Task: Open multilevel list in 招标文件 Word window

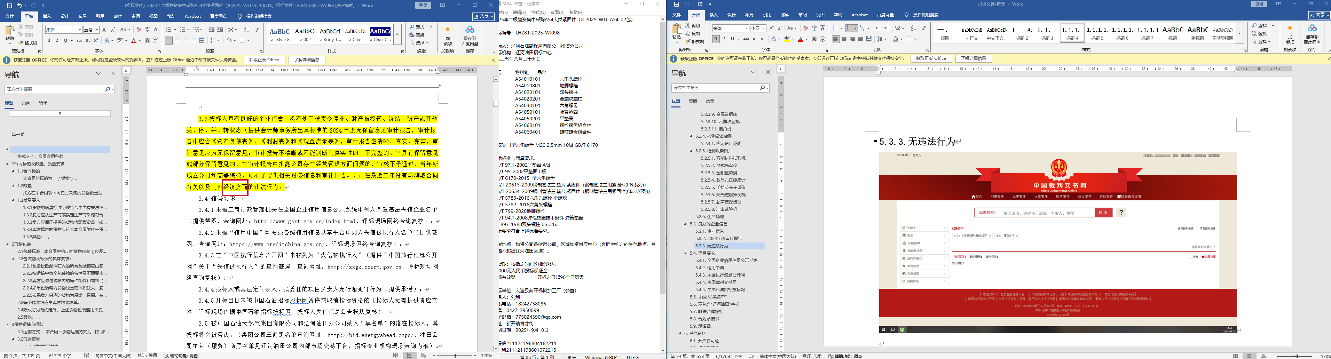Action: point(196,30)
